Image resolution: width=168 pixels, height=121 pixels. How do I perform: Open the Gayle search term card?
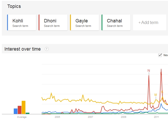pos(85,22)
